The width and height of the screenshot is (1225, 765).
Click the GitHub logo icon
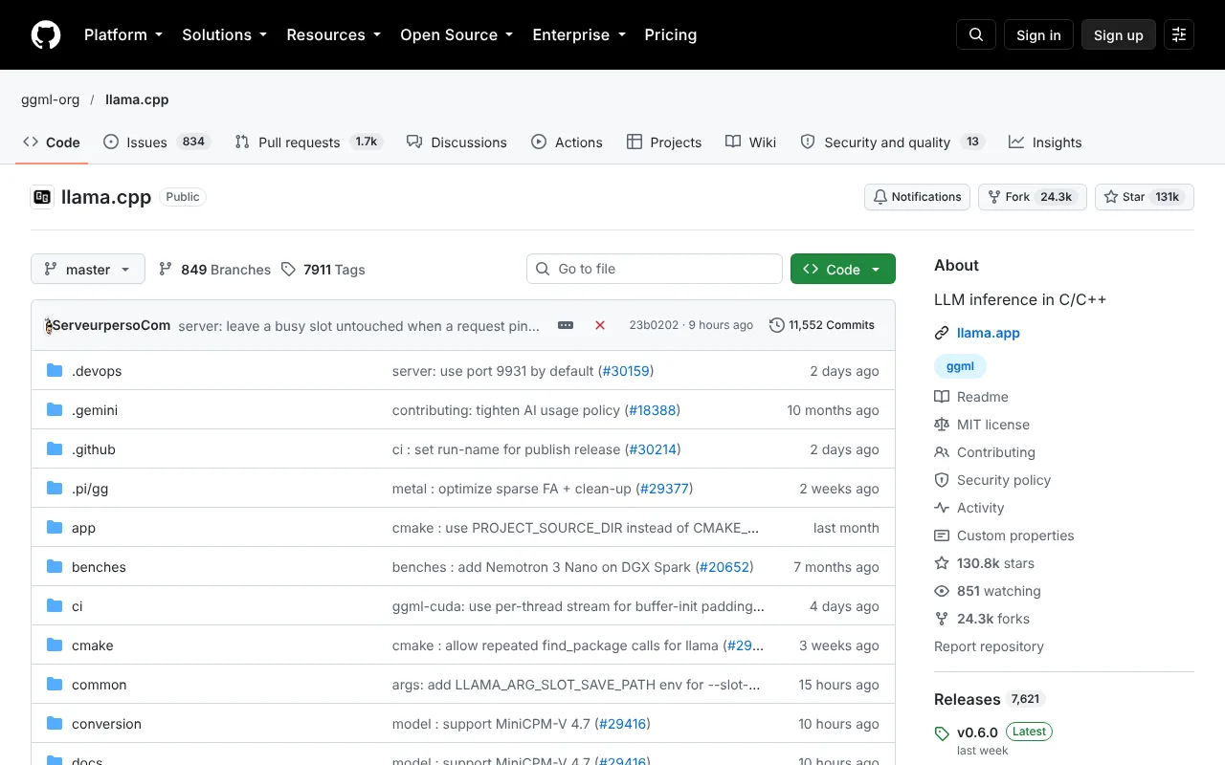pos(46,34)
